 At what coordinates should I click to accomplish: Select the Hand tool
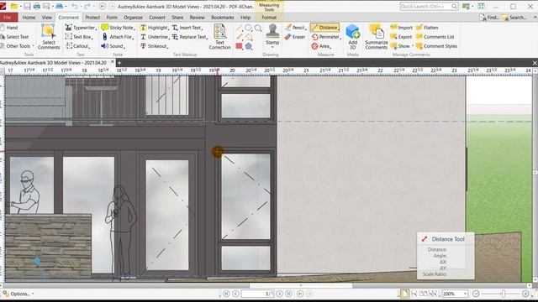click(9, 28)
